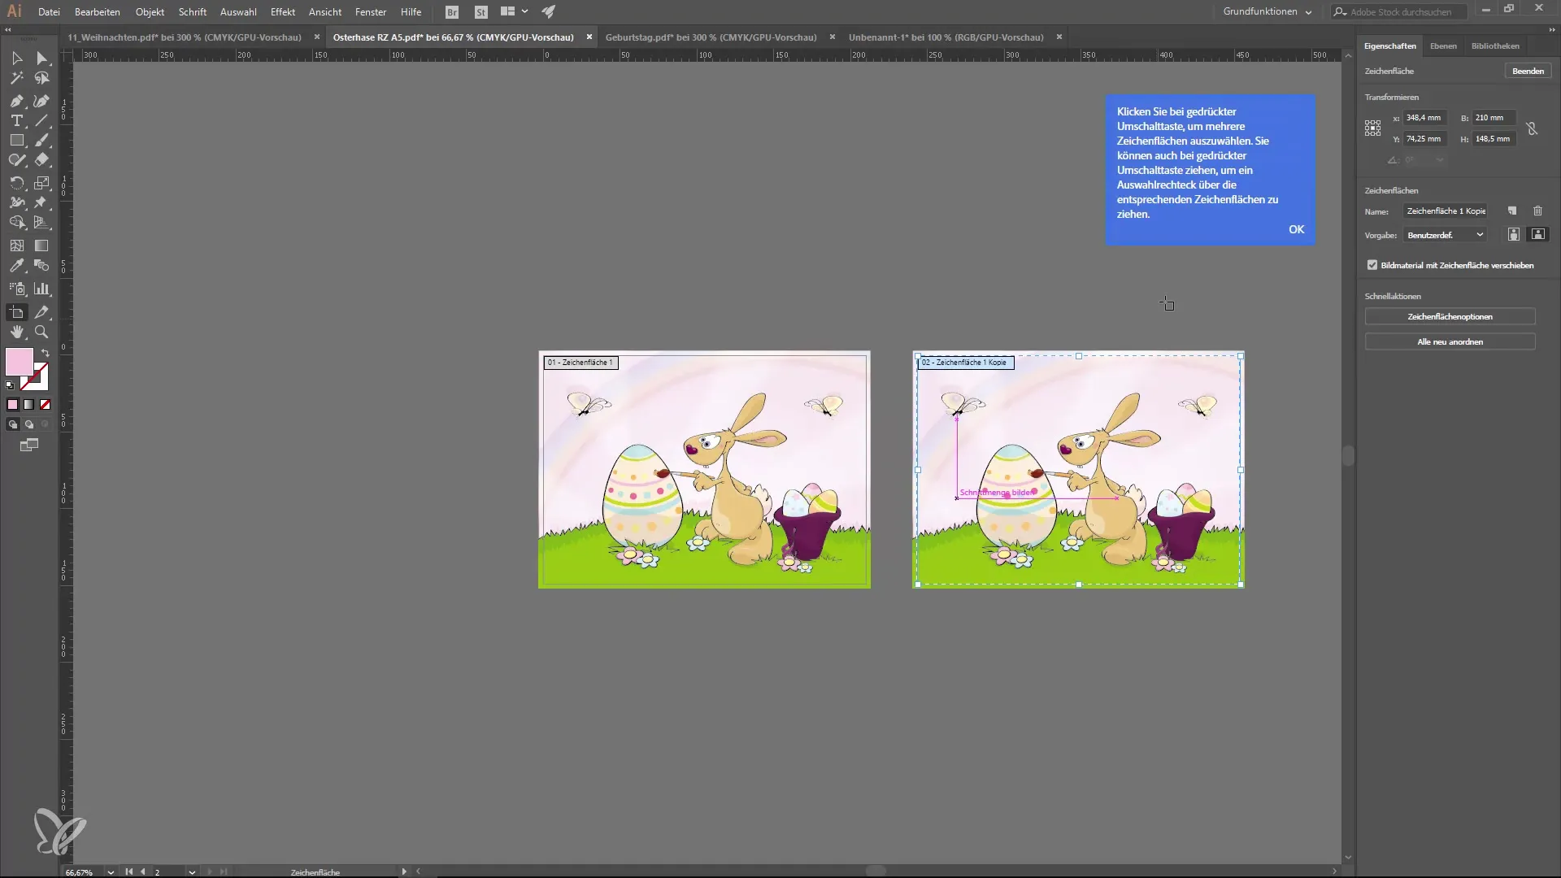The height and width of the screenshot is (878, 1561).
Task: Click the reference point locator grid
Action: pyautogui.click(x=1372, y=128)
